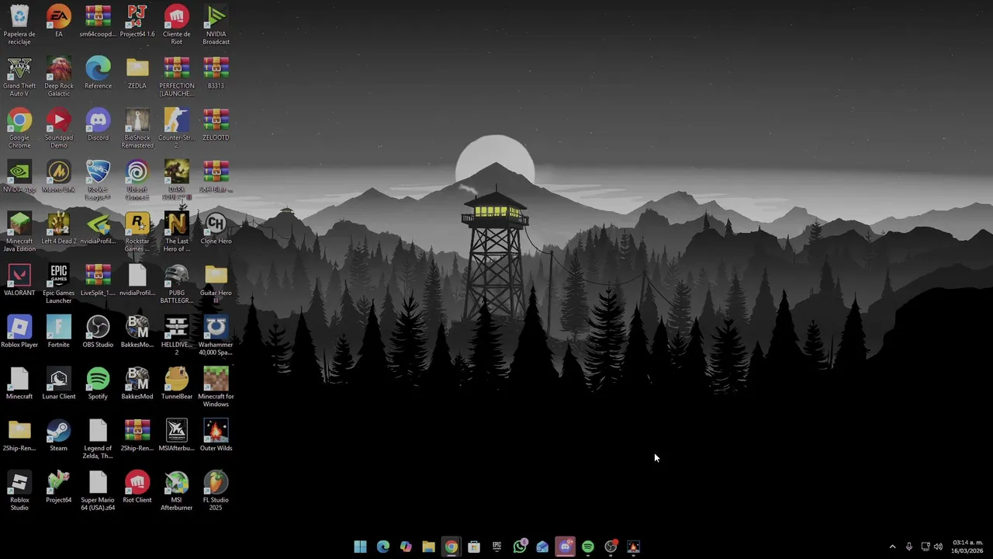Switch to Google Chrome in the taskbar

[452, 547]
